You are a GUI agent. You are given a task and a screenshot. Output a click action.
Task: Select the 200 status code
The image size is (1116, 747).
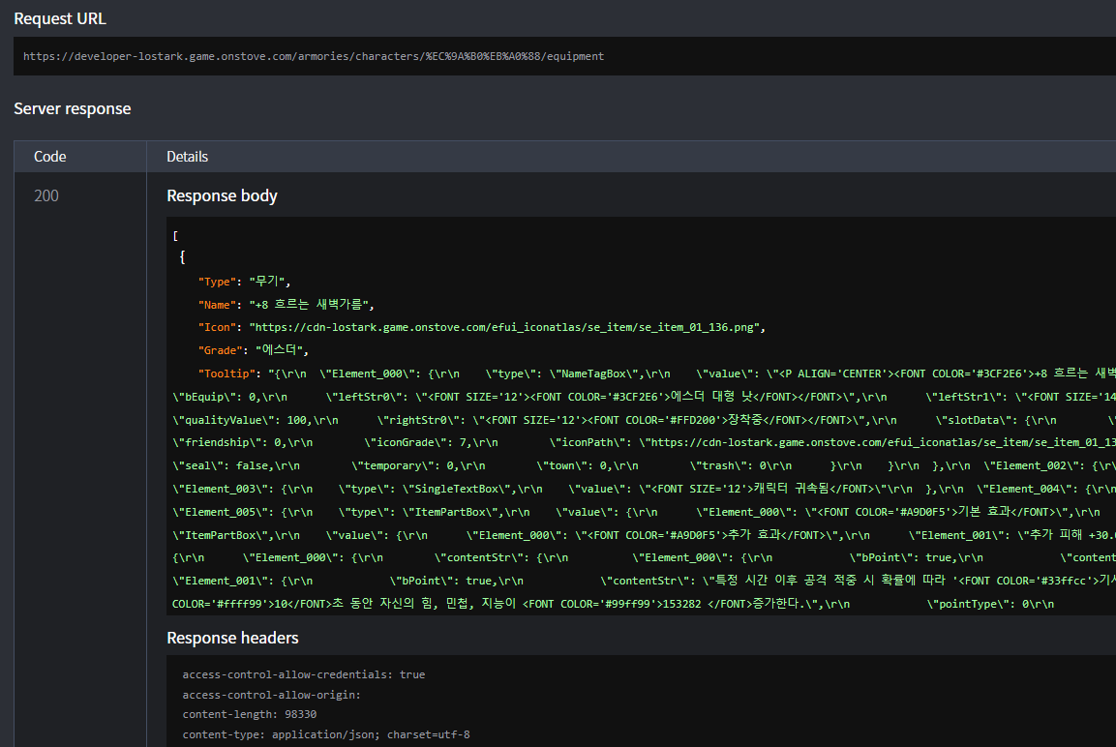[46, 195]
